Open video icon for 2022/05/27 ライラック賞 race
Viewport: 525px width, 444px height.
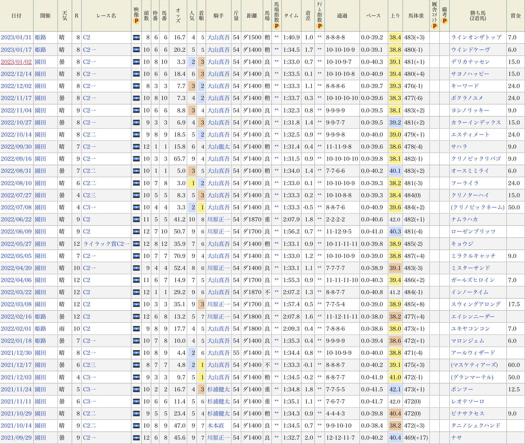pos(136,244)
